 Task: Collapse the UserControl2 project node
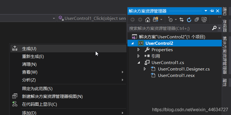(132, 43)
